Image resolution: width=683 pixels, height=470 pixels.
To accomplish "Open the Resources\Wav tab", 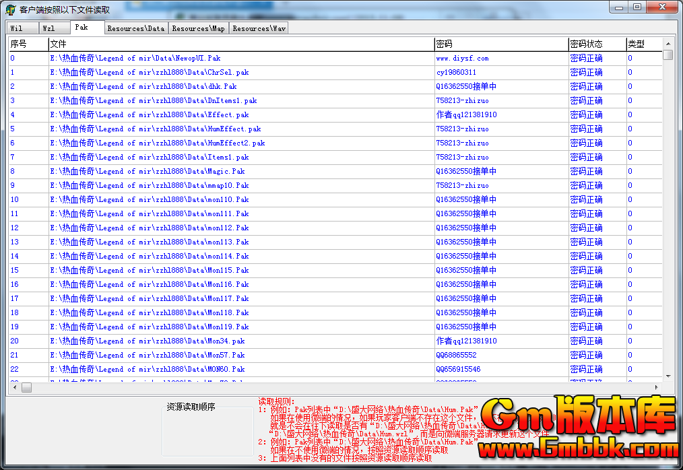I will 259,28.
